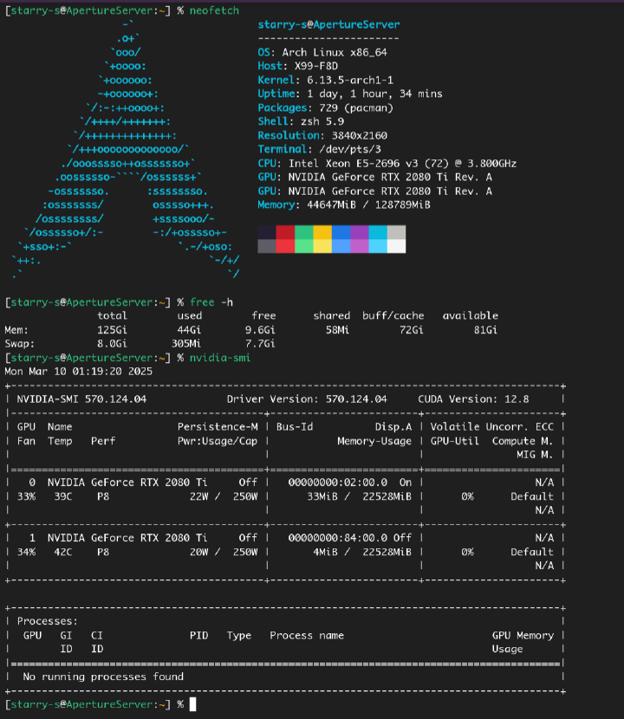Click the 'Processes:' section label

point(48,621)
